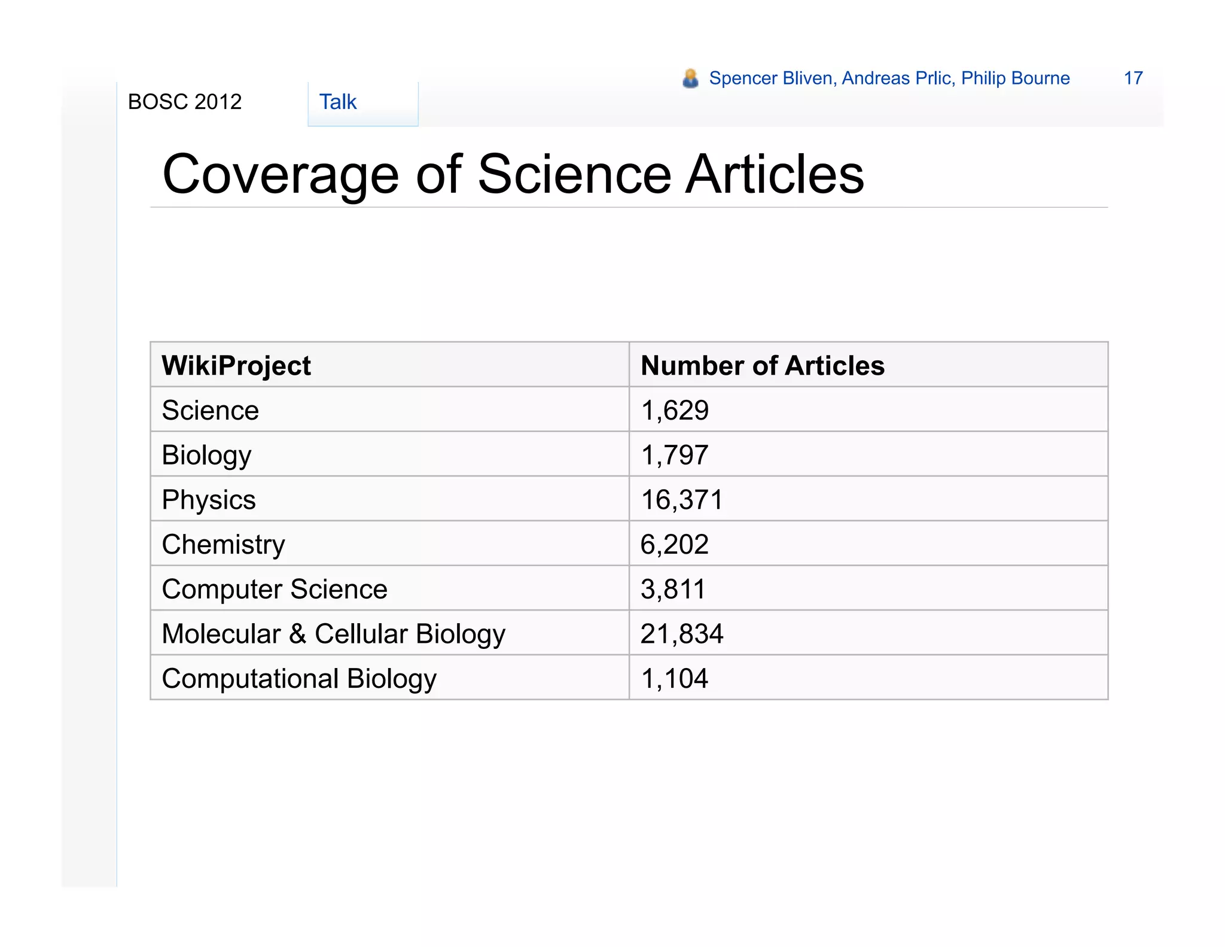Screen dimensions: 1225x947
Task: Click the user avatar icon beside author names
Action: click(690, 78)
